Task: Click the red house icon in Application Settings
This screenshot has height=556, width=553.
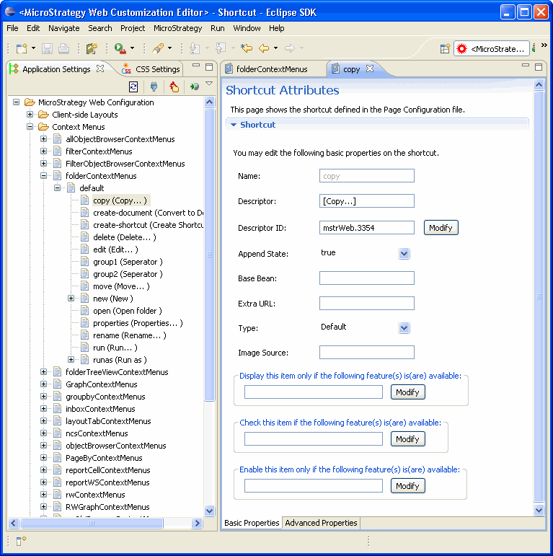Action: pos(174,87)
